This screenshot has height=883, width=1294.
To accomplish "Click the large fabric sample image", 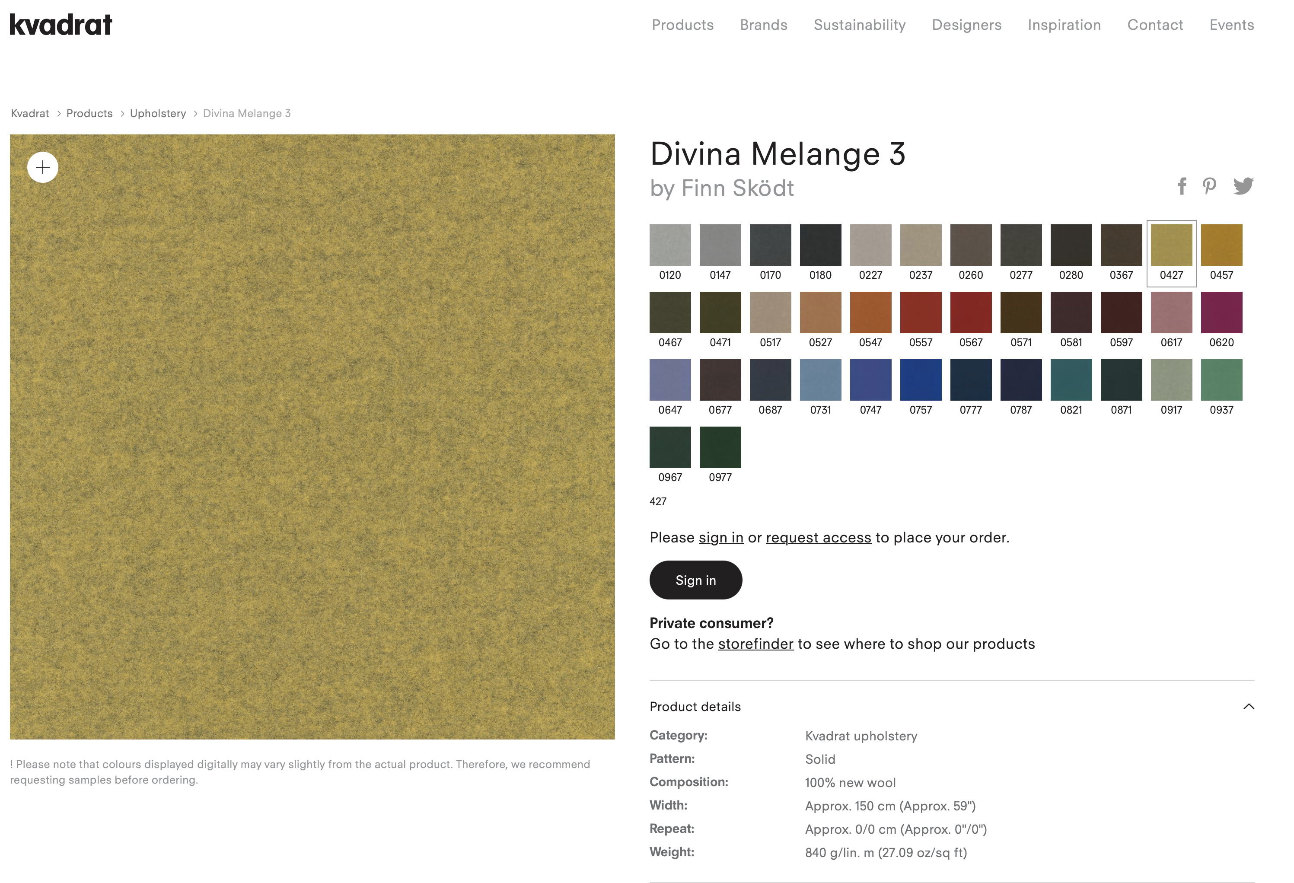I will (x=312, y=437).
